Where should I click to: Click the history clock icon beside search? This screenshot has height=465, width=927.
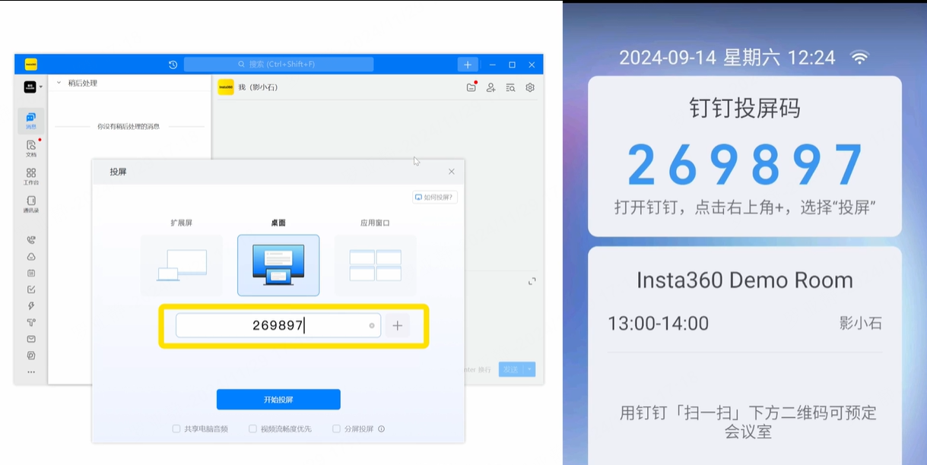[173, 65]
